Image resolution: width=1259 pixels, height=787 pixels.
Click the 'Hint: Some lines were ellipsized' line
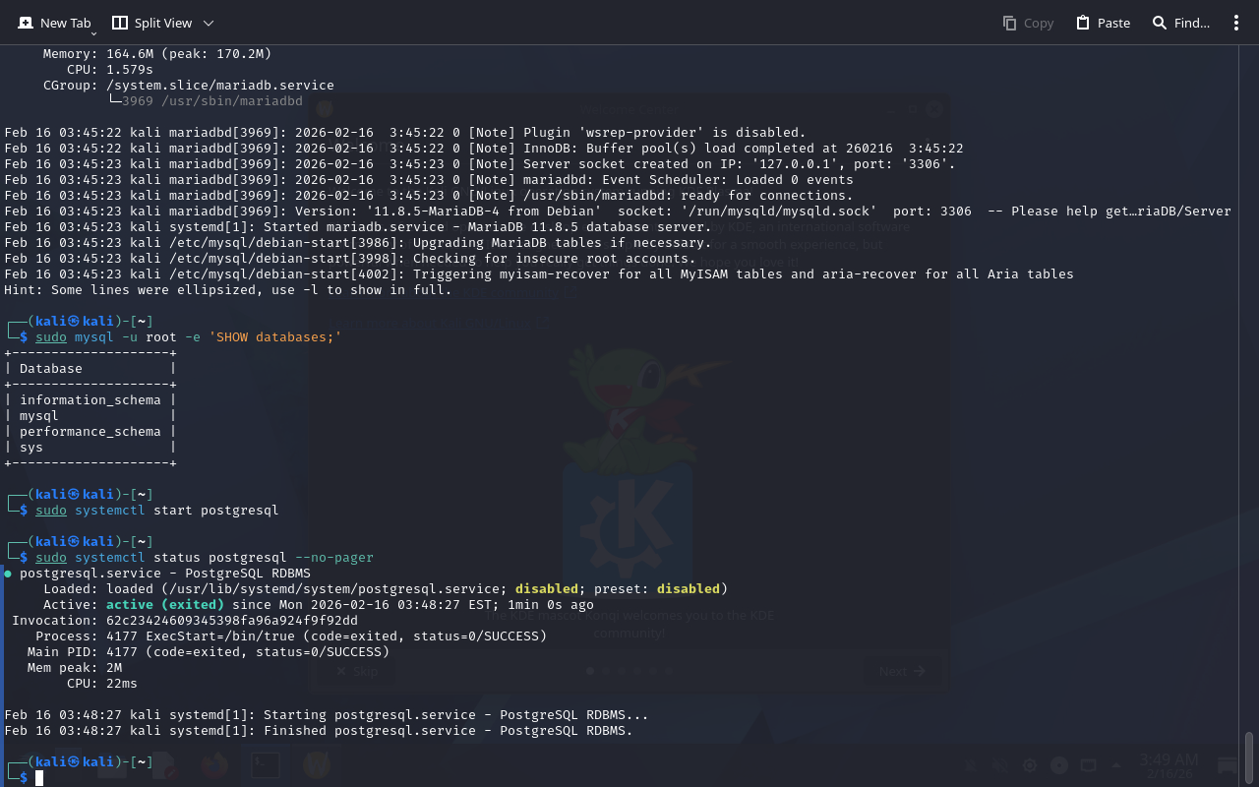click(x=227, y=290)
